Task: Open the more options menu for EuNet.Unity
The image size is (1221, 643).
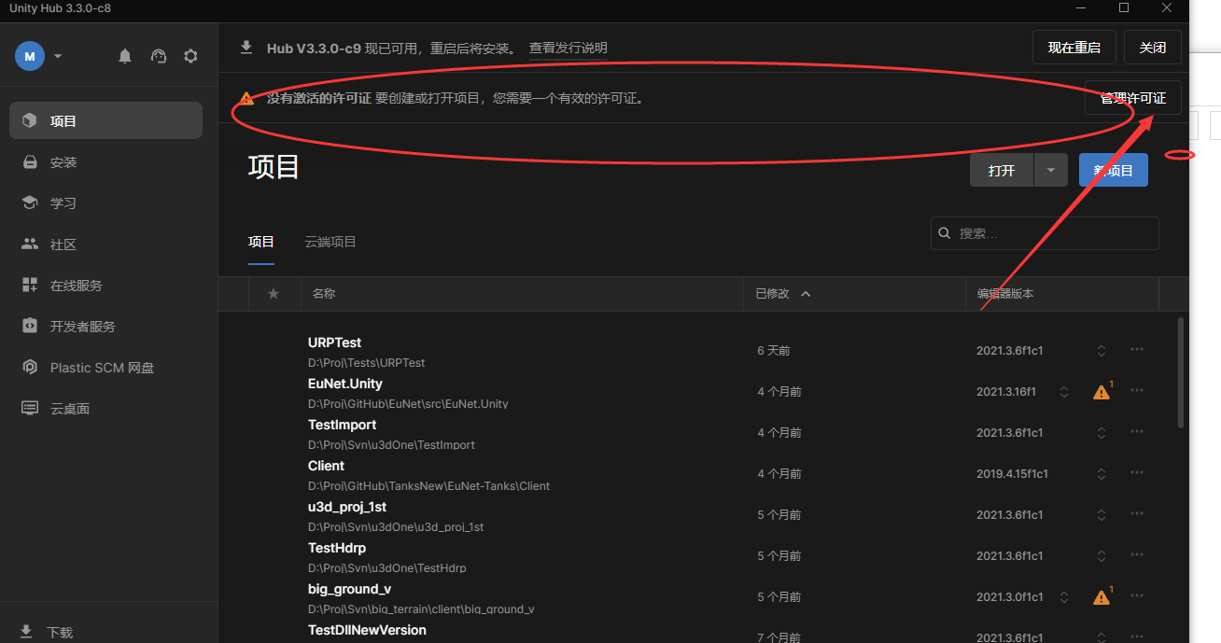Action: (1137, 391)
